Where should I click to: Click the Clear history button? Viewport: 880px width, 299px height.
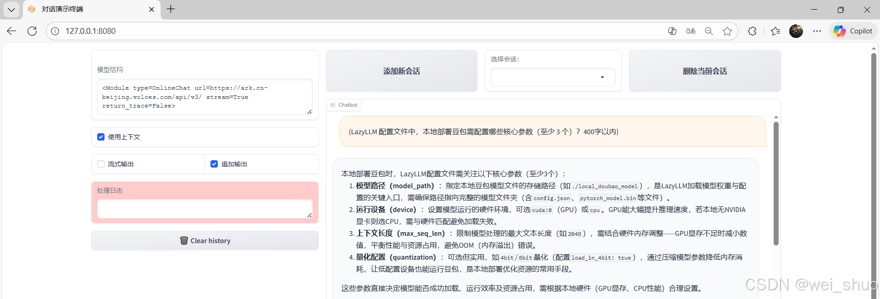pyautogui.click(x=205, y=240)
